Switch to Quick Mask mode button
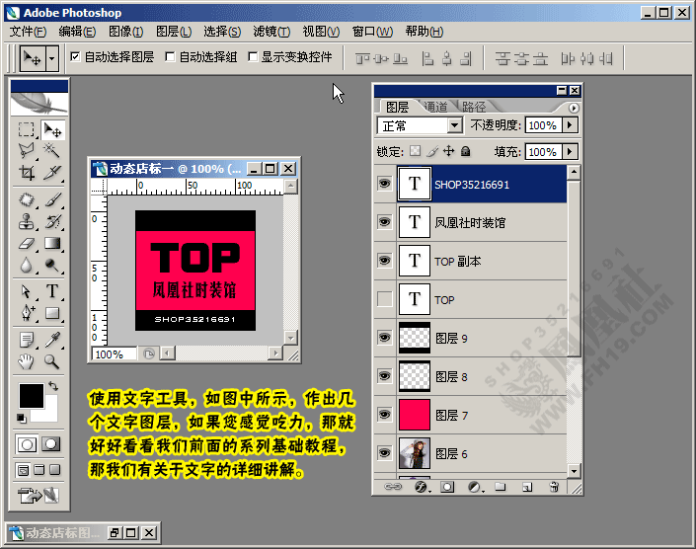The height and width of the screenshot is (549, 696). pos(51,444)
